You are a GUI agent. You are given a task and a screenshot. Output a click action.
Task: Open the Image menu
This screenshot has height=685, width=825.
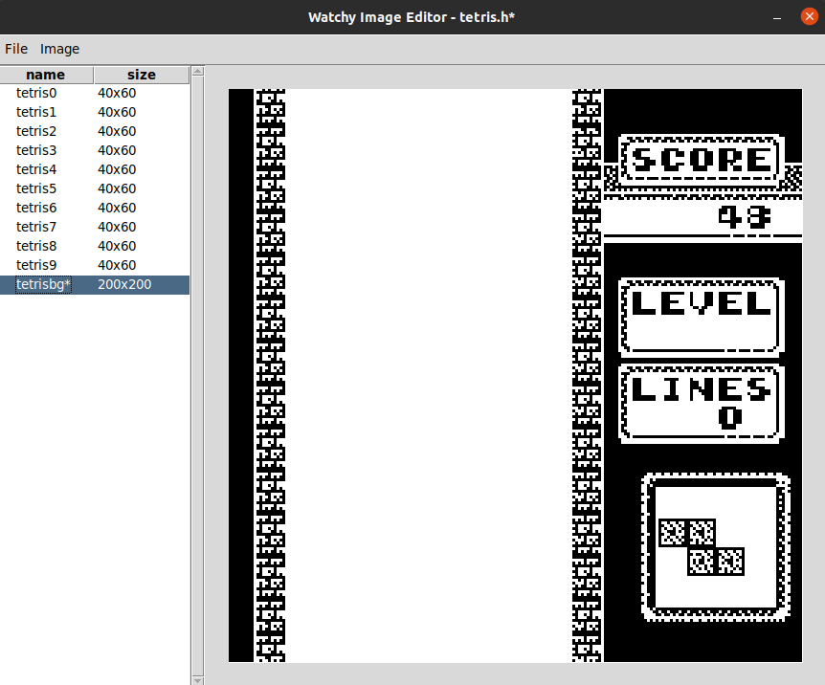59,49
